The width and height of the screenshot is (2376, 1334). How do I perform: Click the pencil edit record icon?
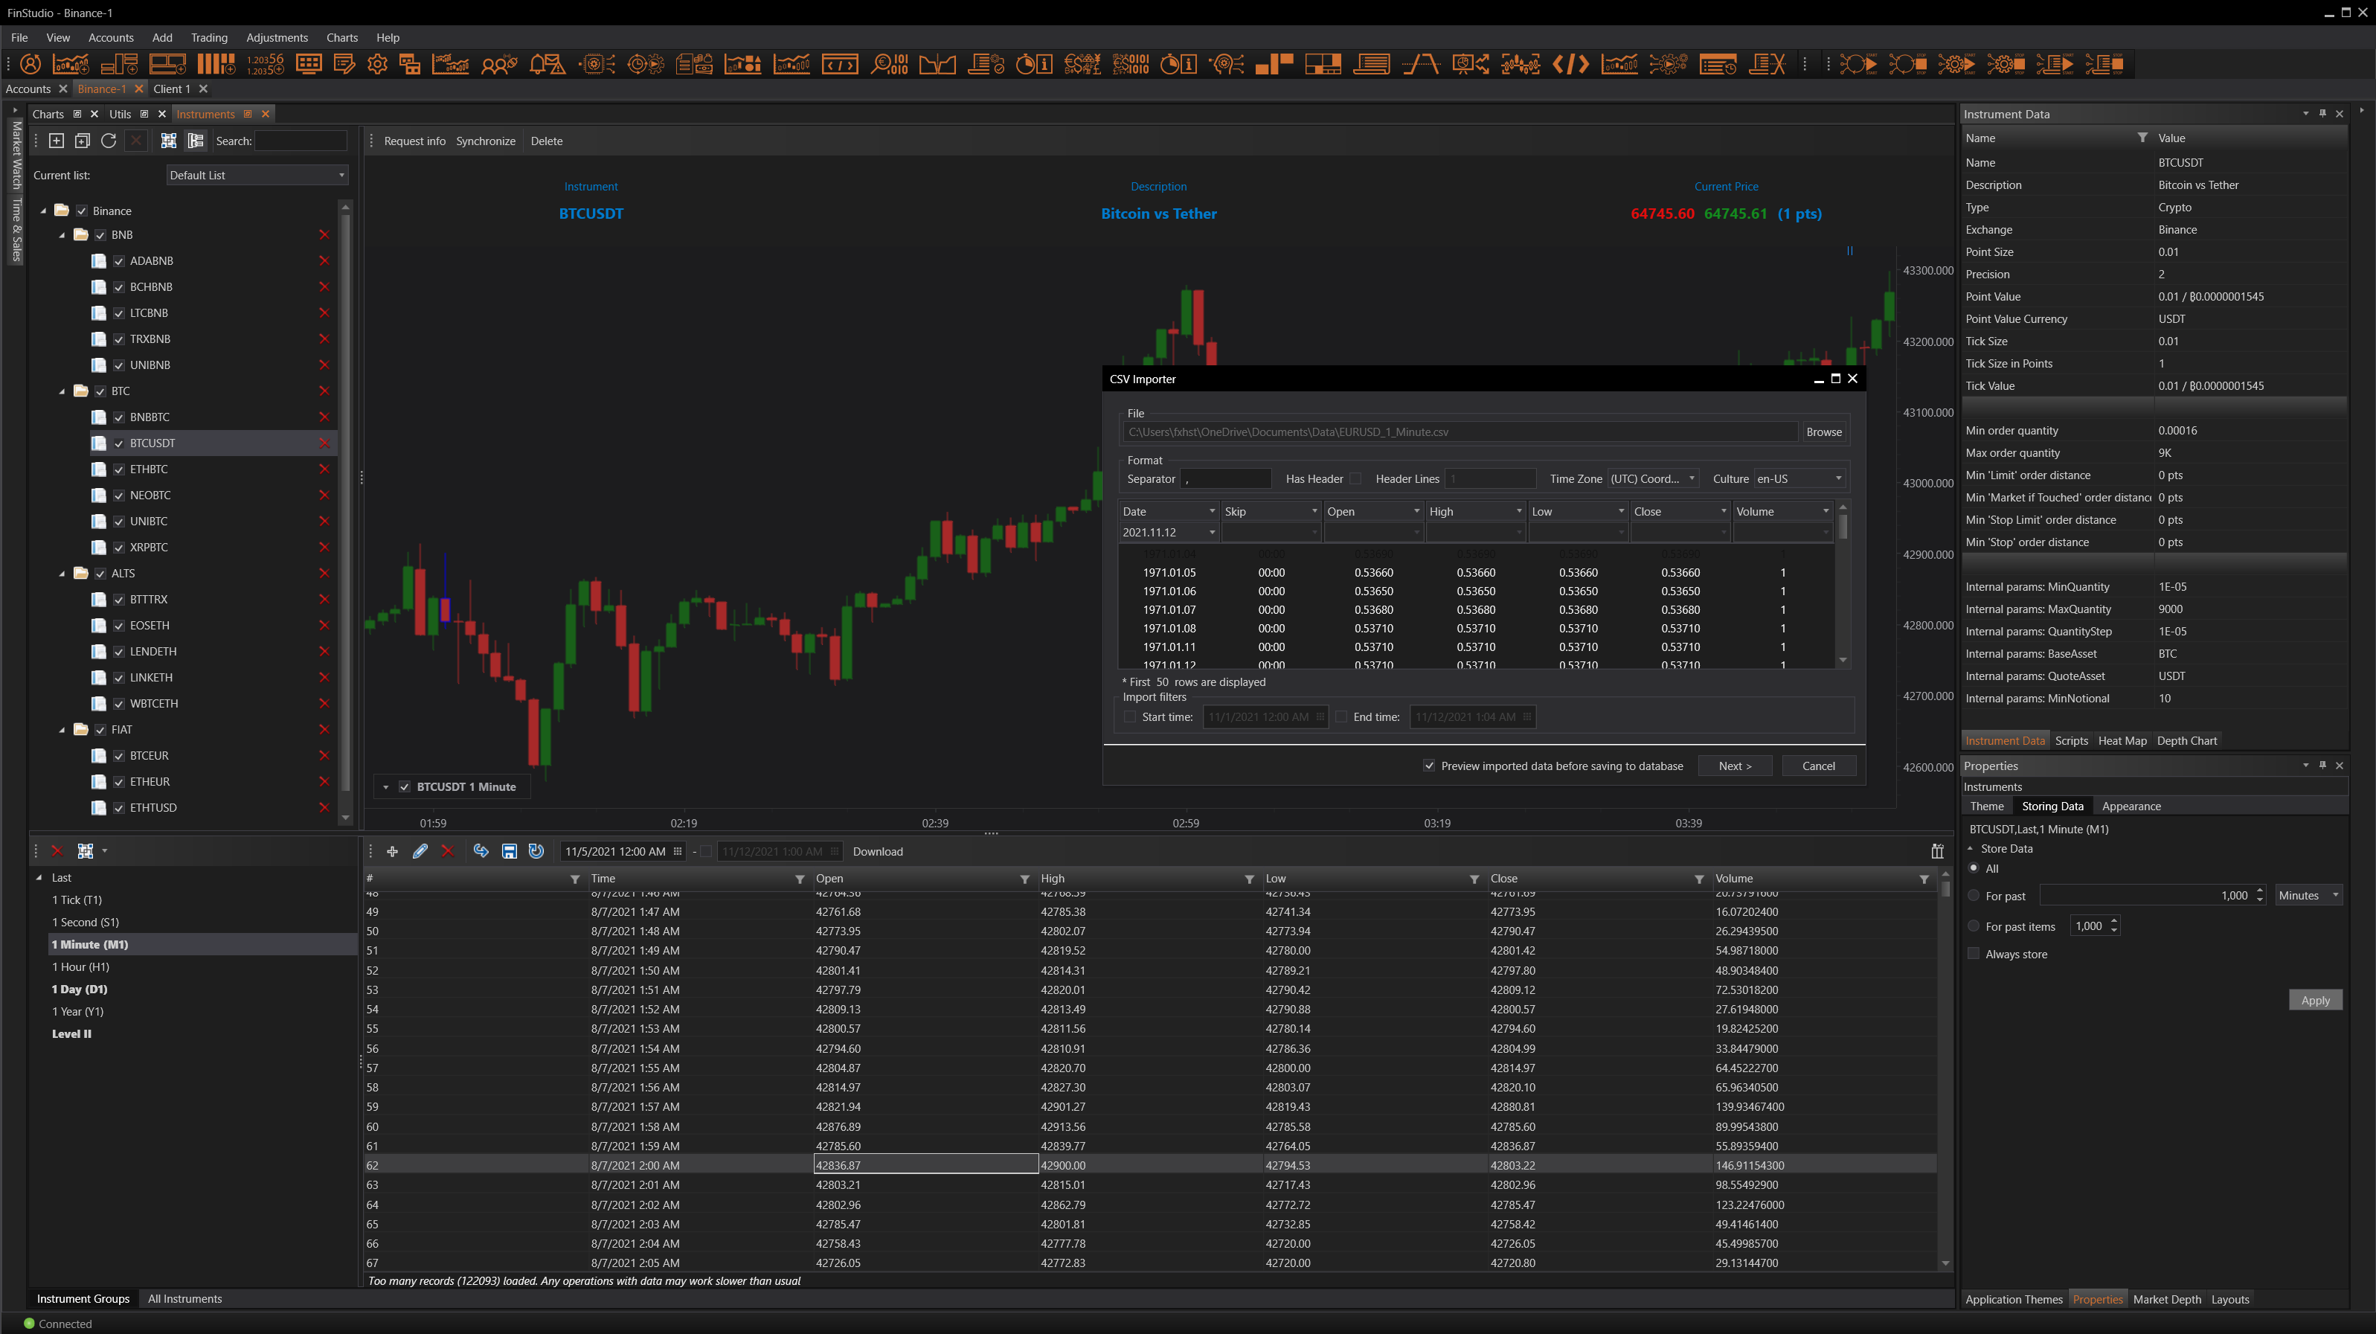coord(420,850)
